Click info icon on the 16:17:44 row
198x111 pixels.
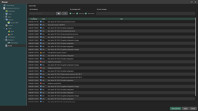pyautogui.click(x=41, y=22)
